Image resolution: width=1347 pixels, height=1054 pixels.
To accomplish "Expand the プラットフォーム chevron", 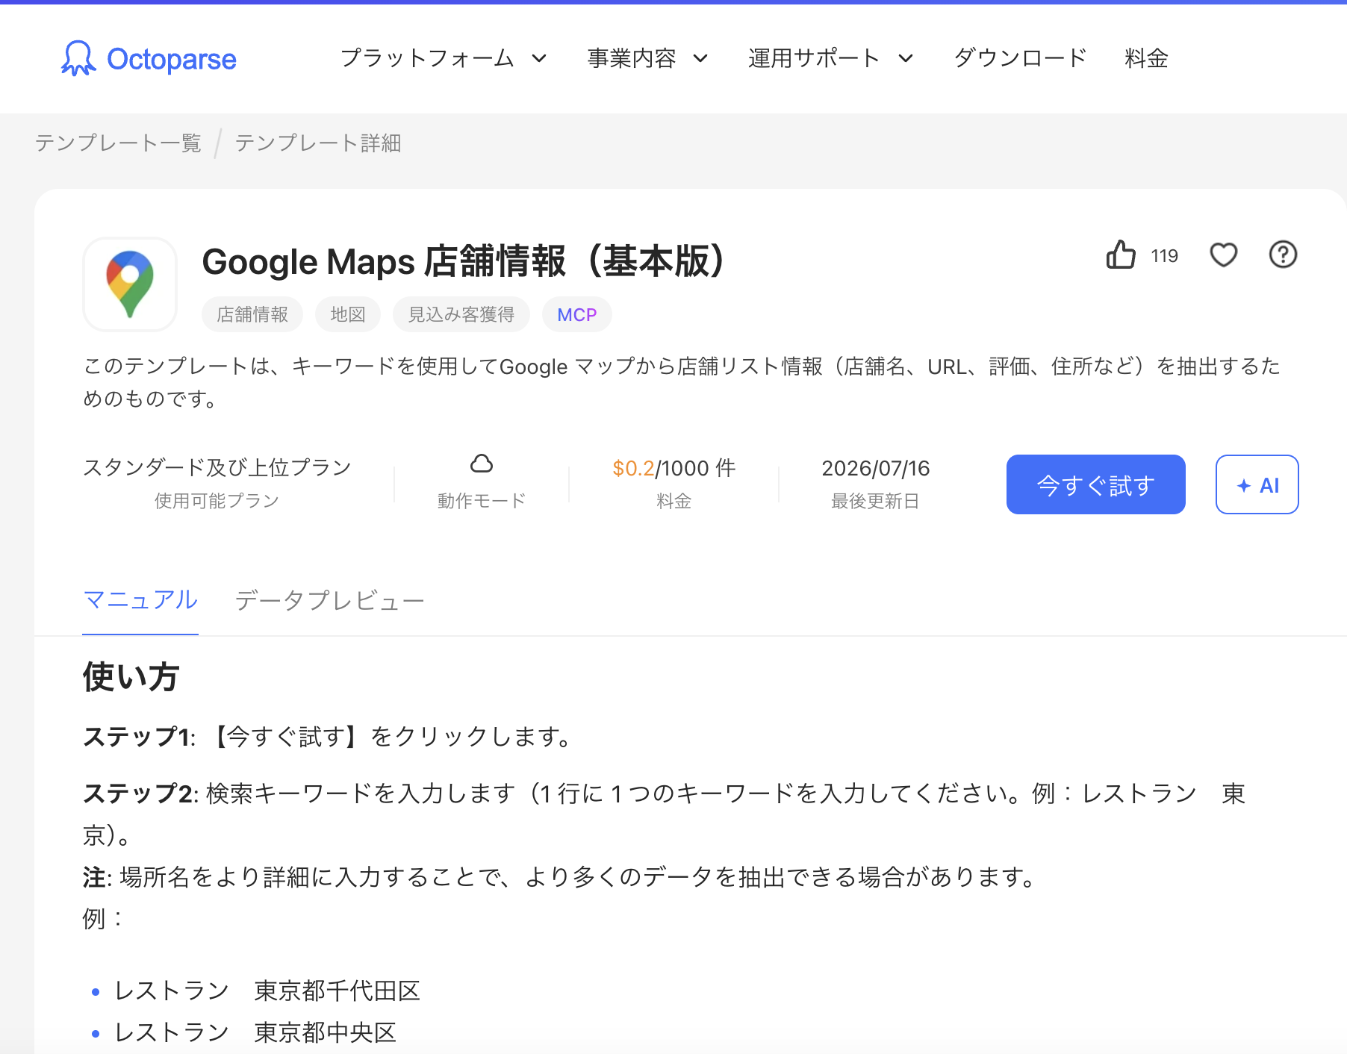I will coord(539,58).
